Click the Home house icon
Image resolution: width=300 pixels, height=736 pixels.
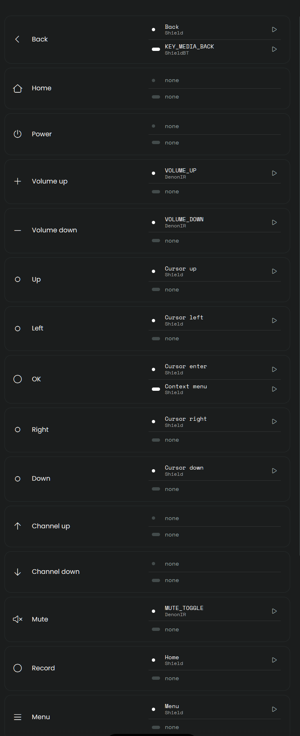pyautogui.click(x=18, y=88)
